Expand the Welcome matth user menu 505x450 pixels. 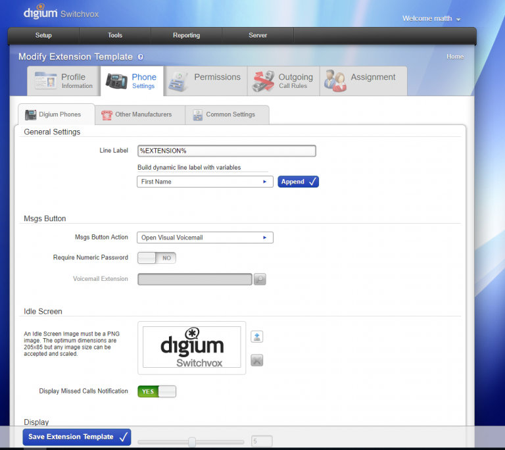pyautogui.click(x=431, y=18)
